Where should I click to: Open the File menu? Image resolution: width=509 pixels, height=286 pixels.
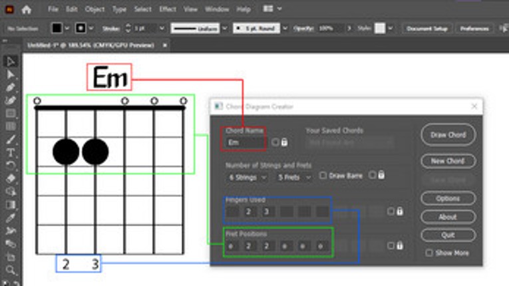[x=53, y=9]
